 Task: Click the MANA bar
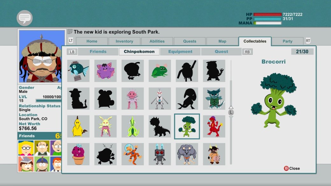tap(267, 23)
